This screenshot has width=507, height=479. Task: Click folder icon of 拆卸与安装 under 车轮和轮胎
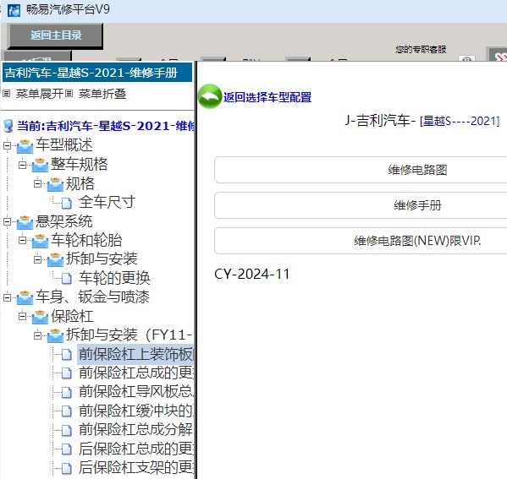55,259
